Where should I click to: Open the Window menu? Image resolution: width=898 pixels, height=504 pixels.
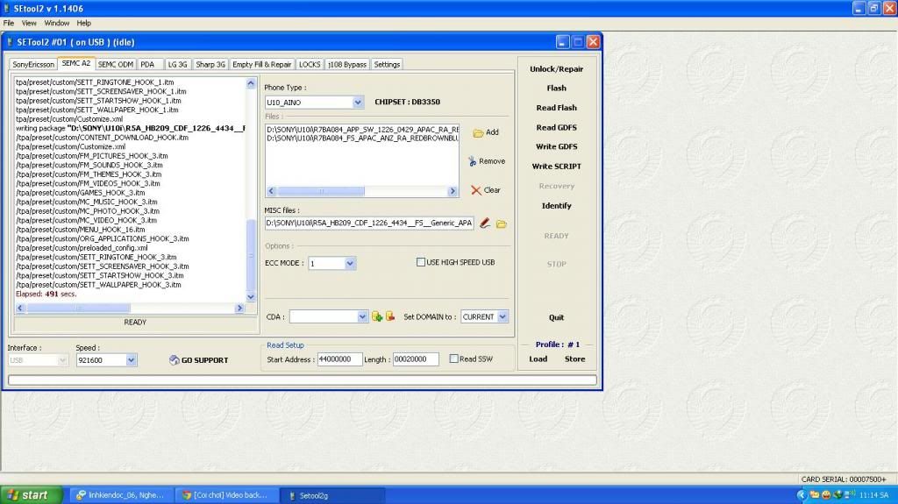point(57,23)
